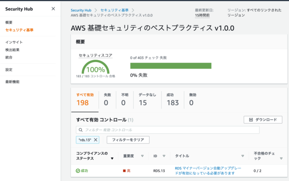Screen dimensions: 289x181
Task: Click the 0 of 403 チェック 失敗 text
Action: coord(149,58)
